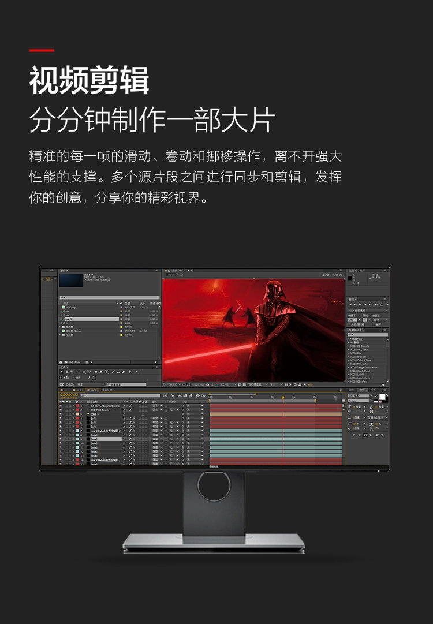The height and width of the screenshot is (624, 433).
Task: Toggle loop option in Preview panel
Action: (x=382, y=304)
